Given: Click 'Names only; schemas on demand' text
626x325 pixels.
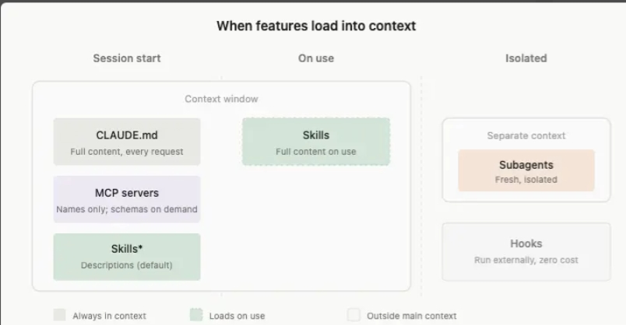Looking at the screenshot, I should [127, 209].
